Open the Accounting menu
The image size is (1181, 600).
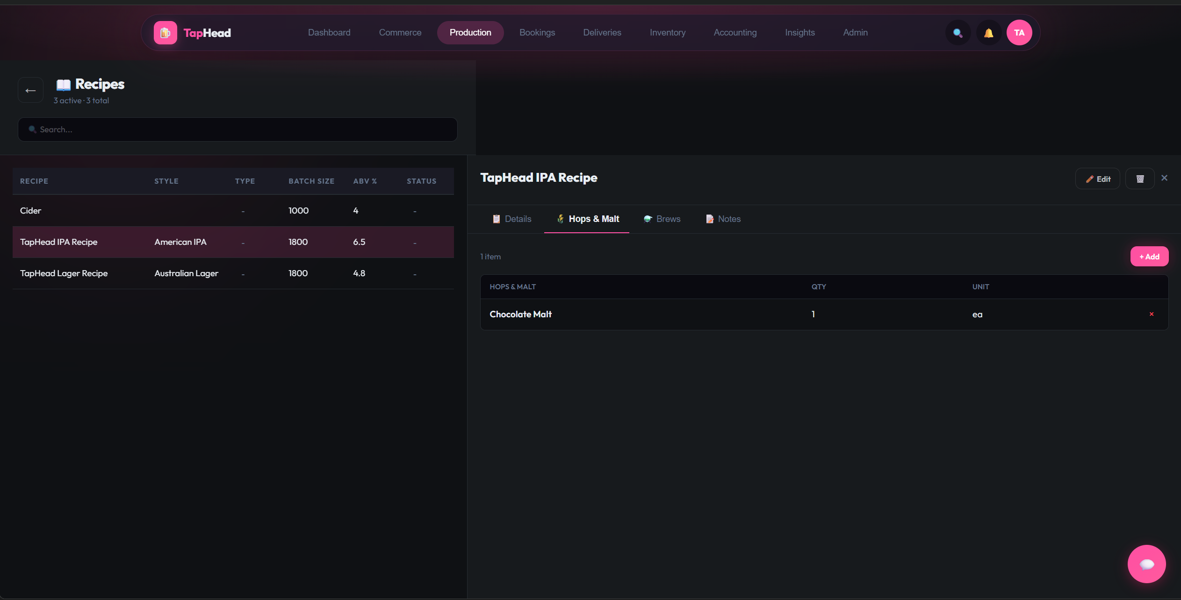click(x=735, y=33)
